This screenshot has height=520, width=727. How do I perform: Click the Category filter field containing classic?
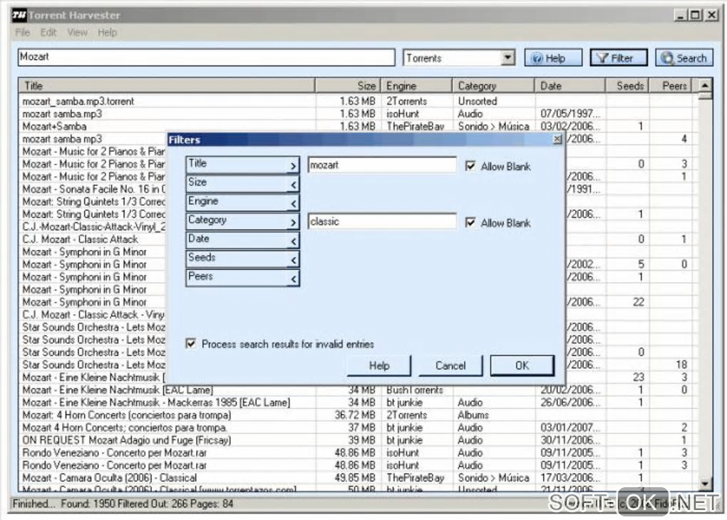[x=382, y=222]
